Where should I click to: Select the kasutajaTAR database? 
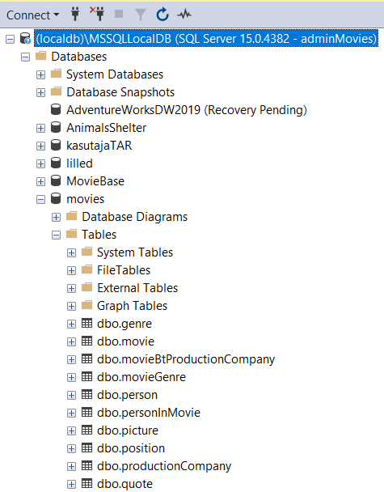(x=99, y=146)
